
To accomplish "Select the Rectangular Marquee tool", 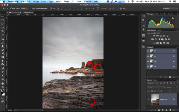I will (3, 20).
